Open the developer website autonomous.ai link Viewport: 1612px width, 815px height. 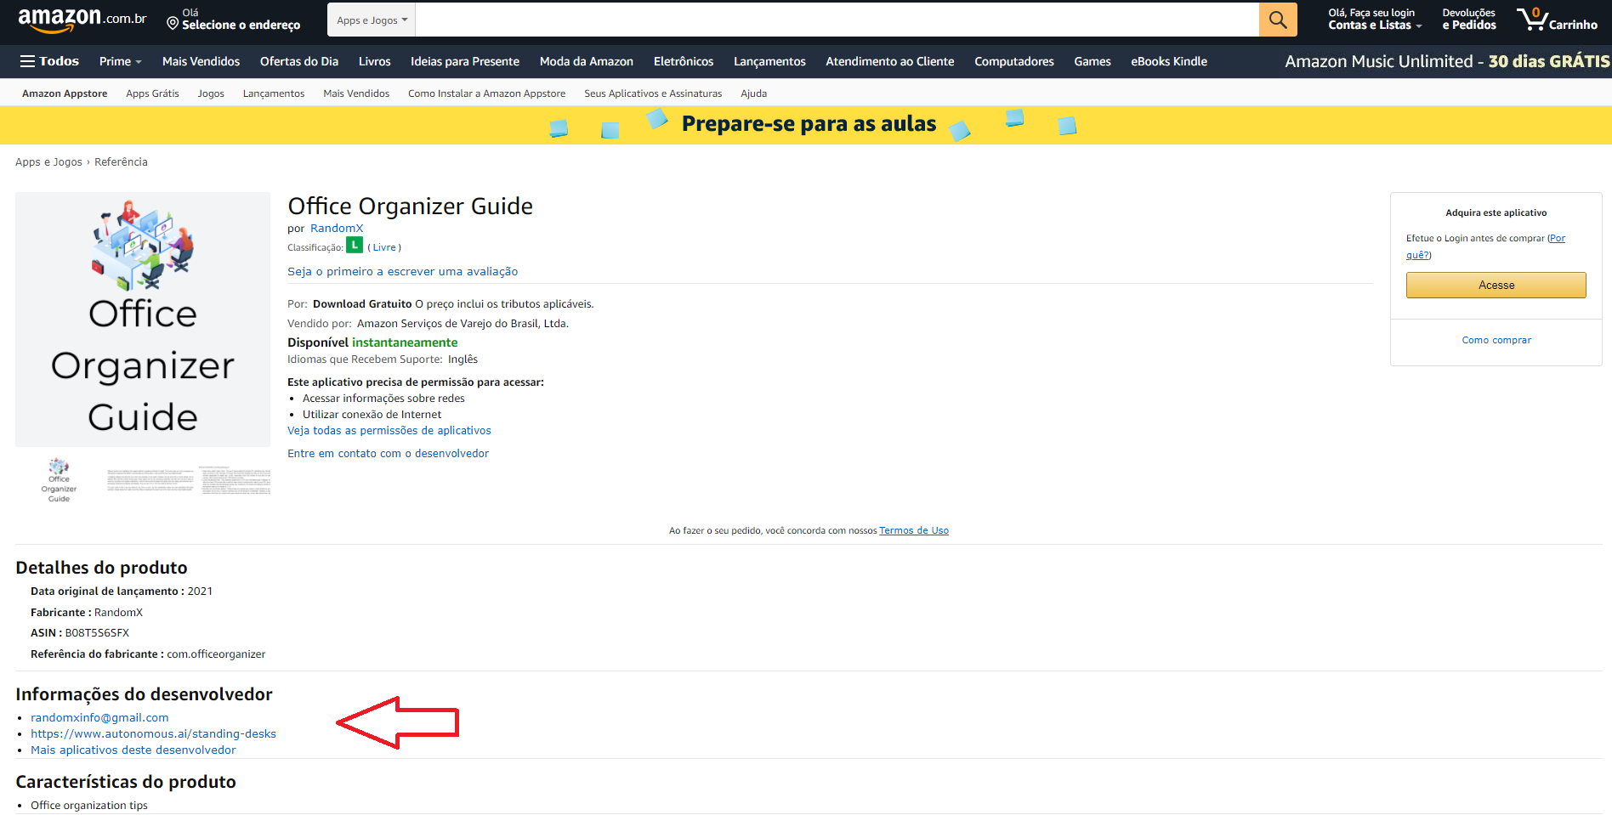(153, 733)
